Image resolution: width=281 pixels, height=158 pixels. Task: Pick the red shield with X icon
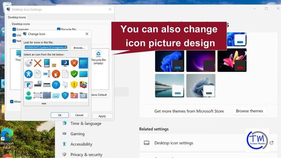74,63
